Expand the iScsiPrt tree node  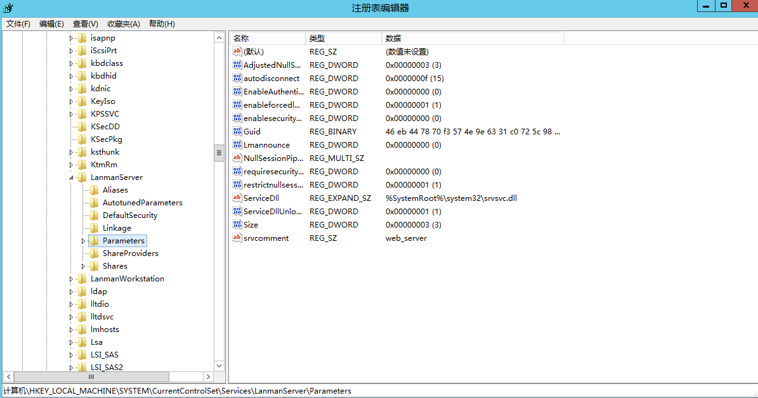point(71,51)
